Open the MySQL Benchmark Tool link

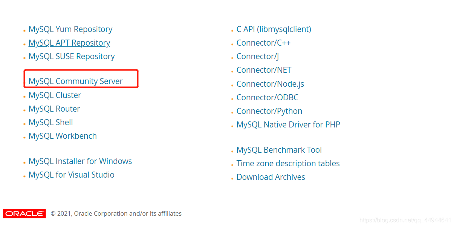(x=279, y=150)
